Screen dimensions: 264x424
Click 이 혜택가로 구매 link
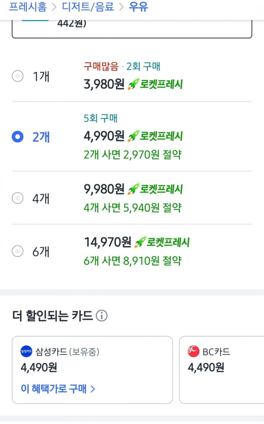point(54,389)
